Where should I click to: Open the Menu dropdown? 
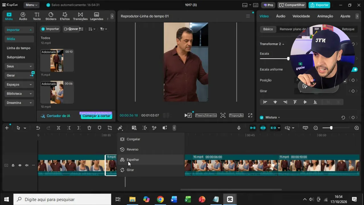pyautogui.click(x=31, y=5)
